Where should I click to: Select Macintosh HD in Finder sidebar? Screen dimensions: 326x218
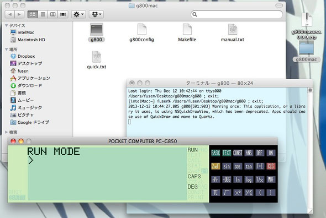point(28,40)
